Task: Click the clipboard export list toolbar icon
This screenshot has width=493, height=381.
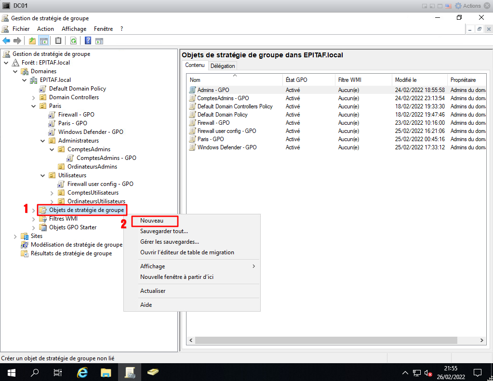Action: pyautogui.click(x=58, y=41)
